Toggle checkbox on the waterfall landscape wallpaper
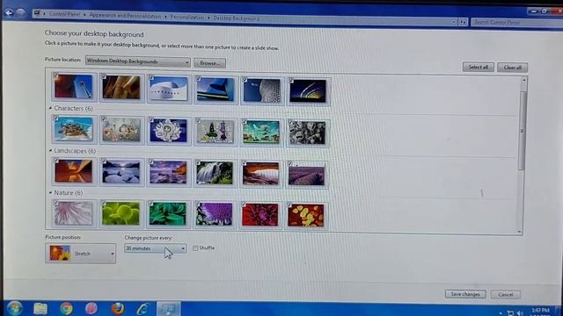 point(198,162)
